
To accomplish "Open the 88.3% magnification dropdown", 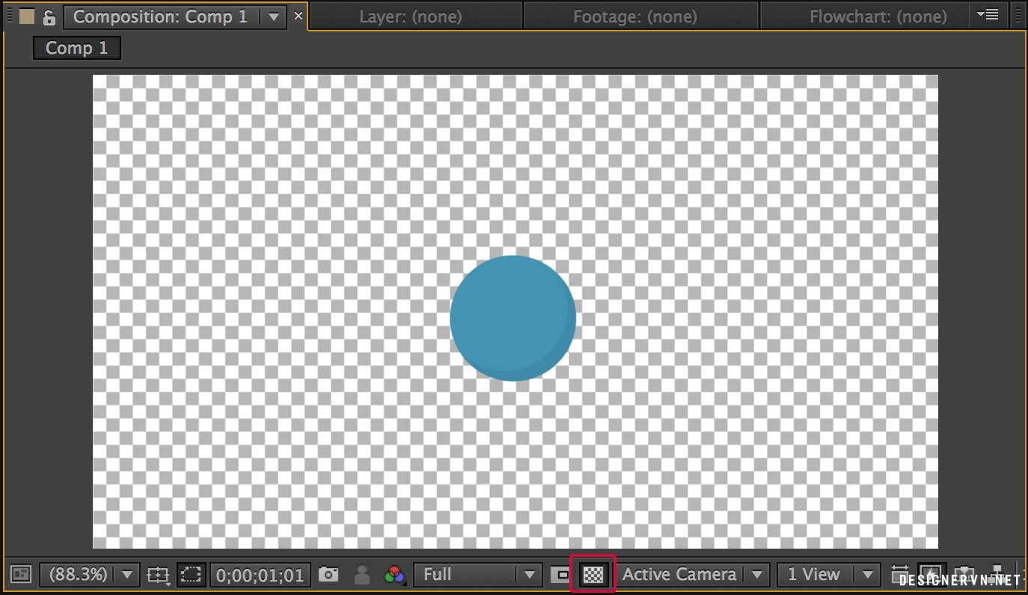I will coord(88,575).
